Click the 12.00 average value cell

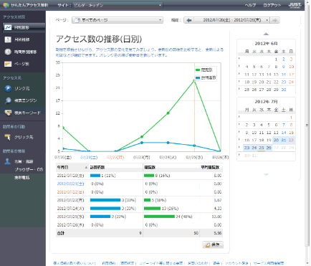click(x=217, y=217)
